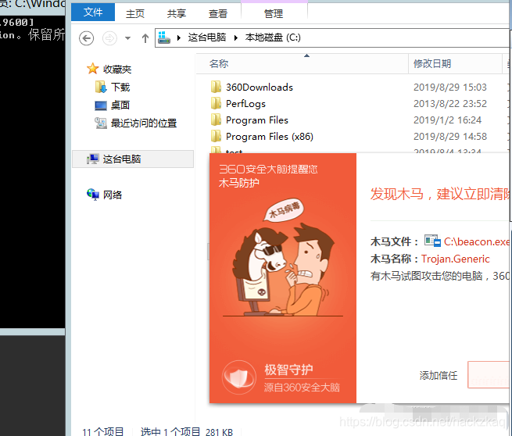Click the C:\beacon.exe trojan file path
This screenshot has height=436, width=512.
coord(476,241)
